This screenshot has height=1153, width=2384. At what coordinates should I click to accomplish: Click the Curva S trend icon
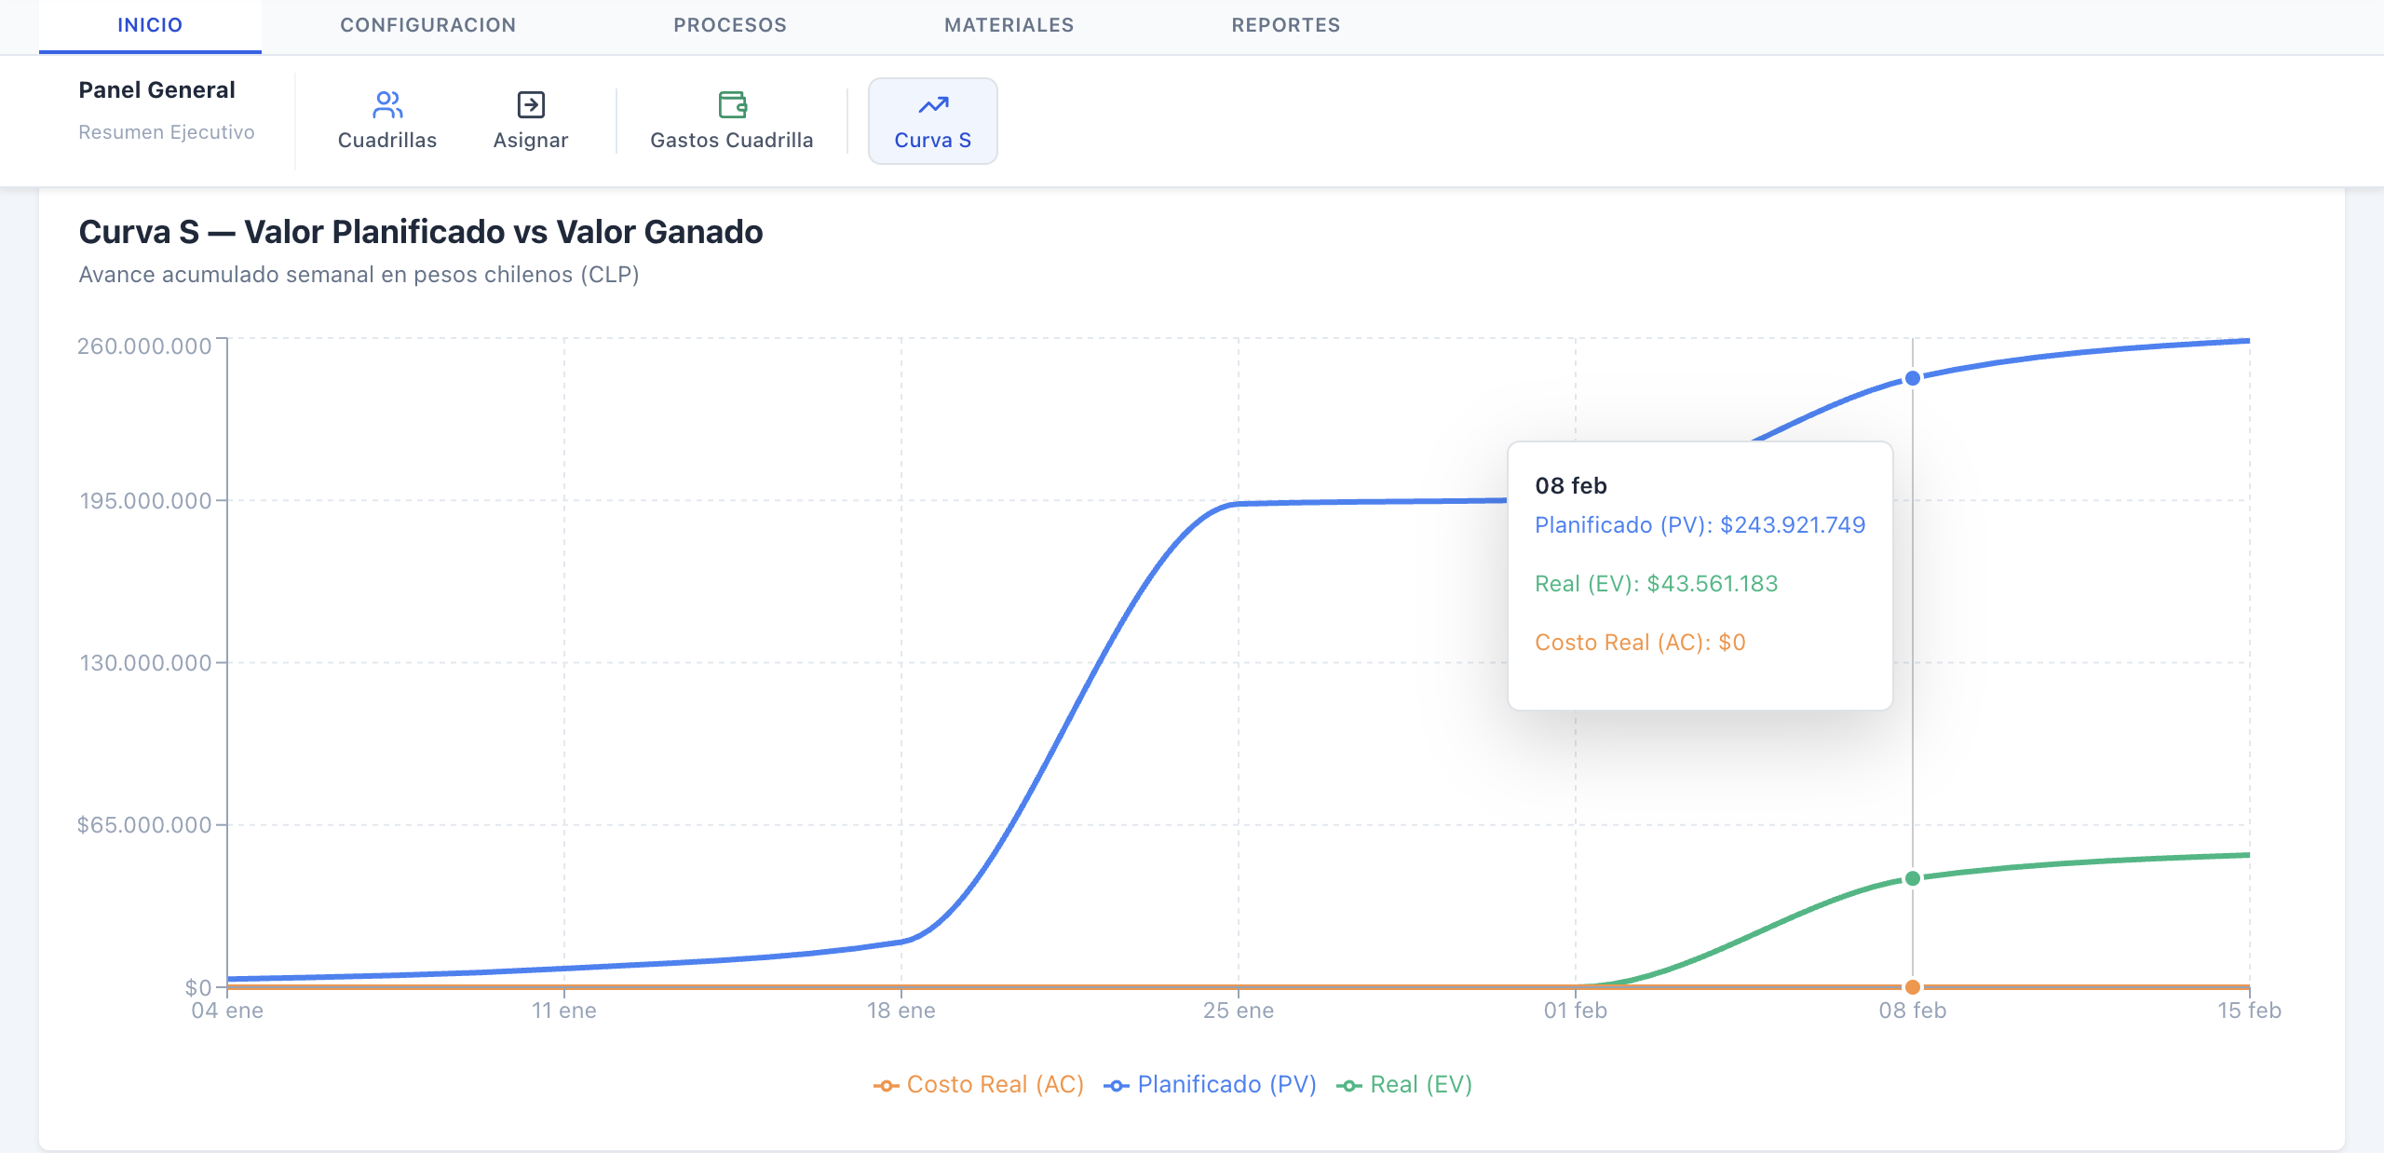tap(932, 104)
